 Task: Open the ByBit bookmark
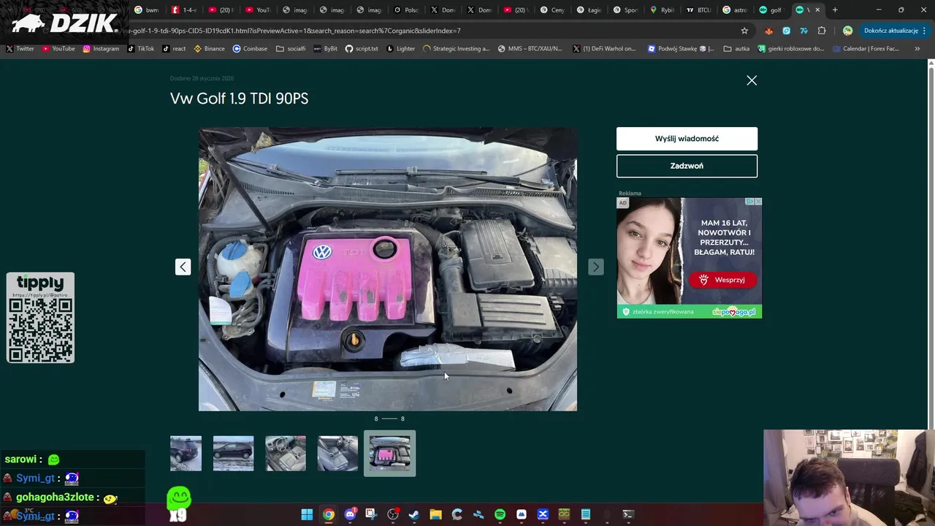pos(325,49)
